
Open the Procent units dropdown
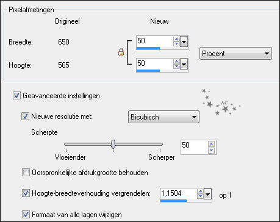(235, 54)
